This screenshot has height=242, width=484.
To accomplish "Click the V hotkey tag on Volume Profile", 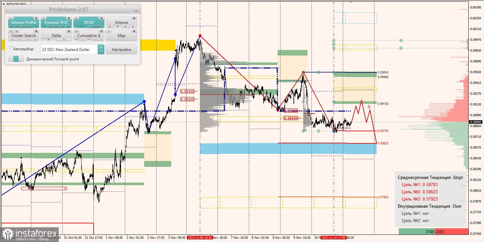I will (x=11, y=18).
